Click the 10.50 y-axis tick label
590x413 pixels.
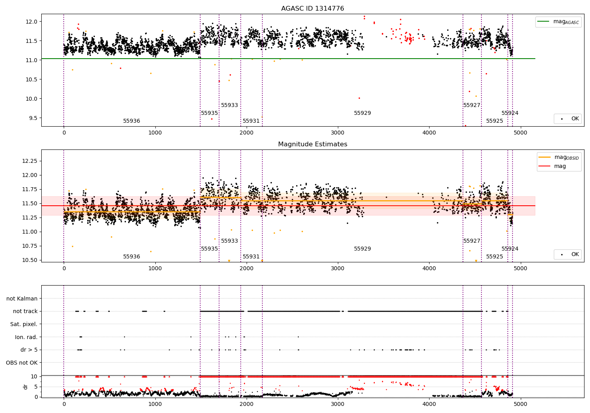pyautogui.click(x=30, y=260)
